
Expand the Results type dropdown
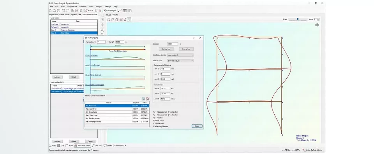[180, 61]
